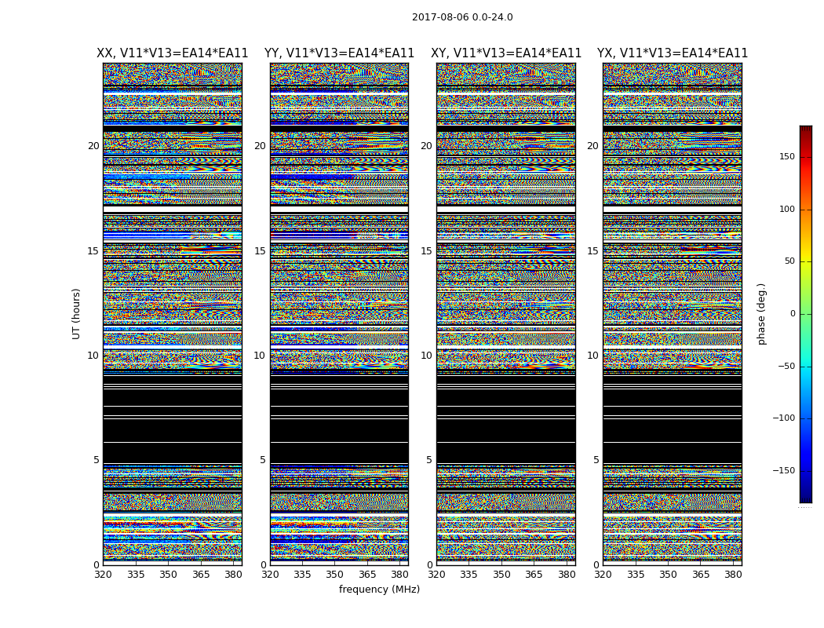Screen dimensions: 824x628
Task: Click the XX, V11*V13=EA14*EA11 panel title
Action: pos(173,53)
